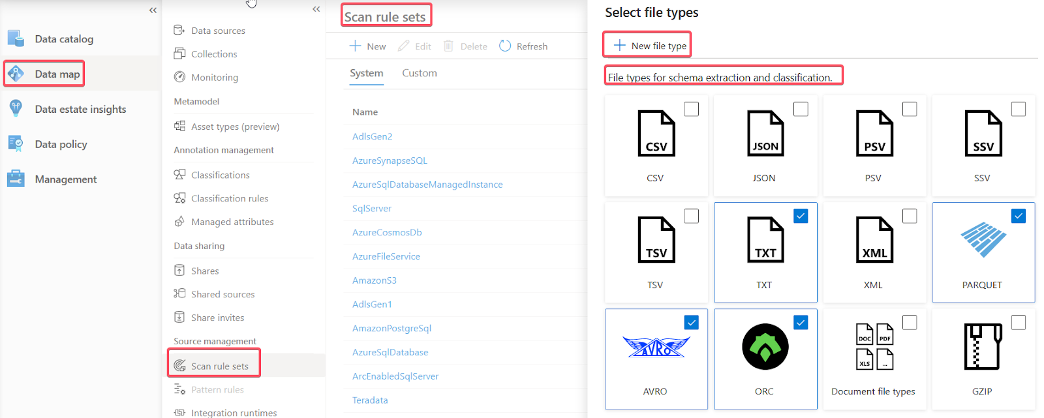The image size is (1044, 418).
Task: Click the Data estate insights lightbulb icon
Action: [x=16, y=108]
